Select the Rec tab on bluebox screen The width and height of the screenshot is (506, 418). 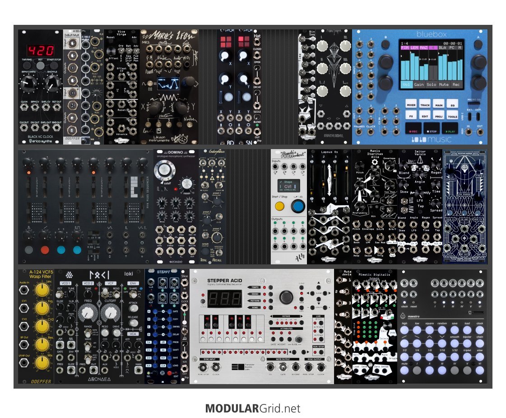[456, 85]
